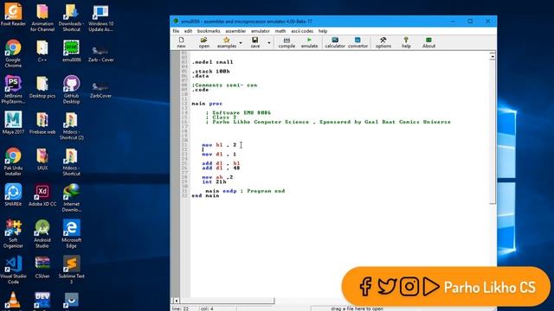
Task: Select the Visual Studio Code icon
Action: point(13,270)
